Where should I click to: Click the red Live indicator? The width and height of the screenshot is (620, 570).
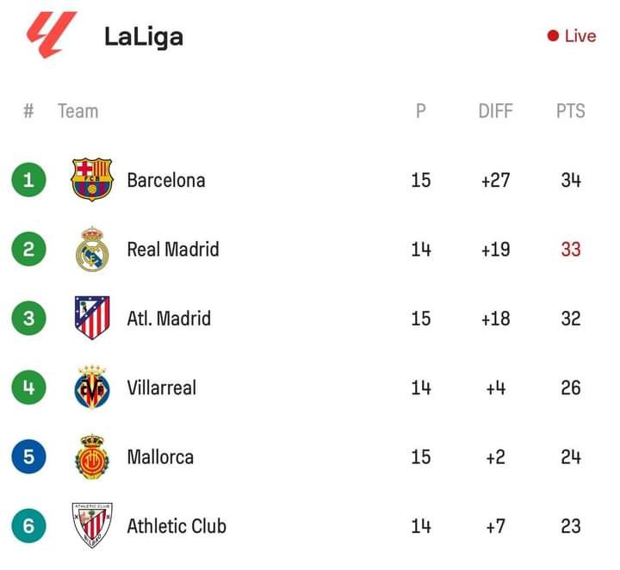coord(572,36)
